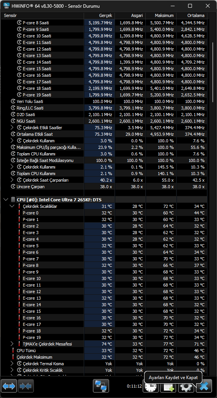Select the Ring/LLC Saati row label
The image size is (217, 398).
[x=30, y=108]
